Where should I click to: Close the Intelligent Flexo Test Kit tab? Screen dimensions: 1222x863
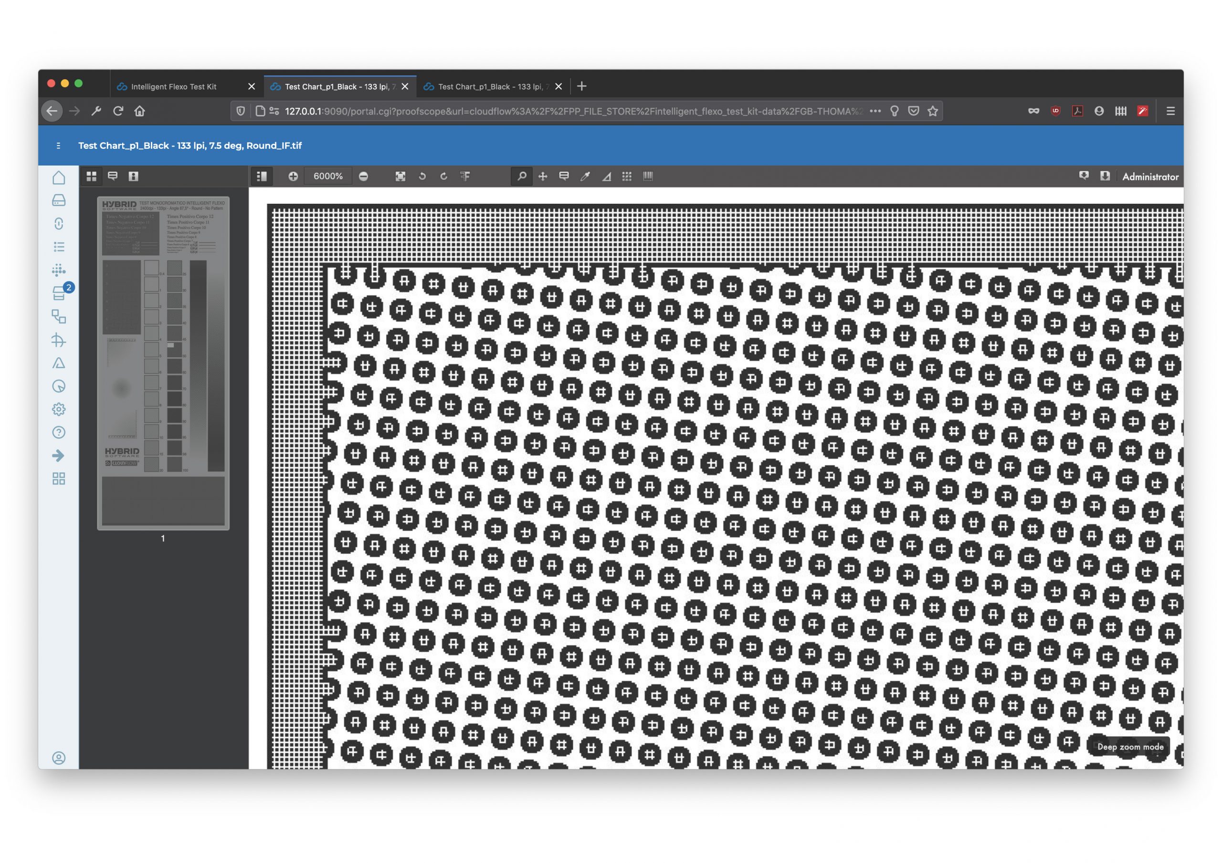[x=252, y=87]
